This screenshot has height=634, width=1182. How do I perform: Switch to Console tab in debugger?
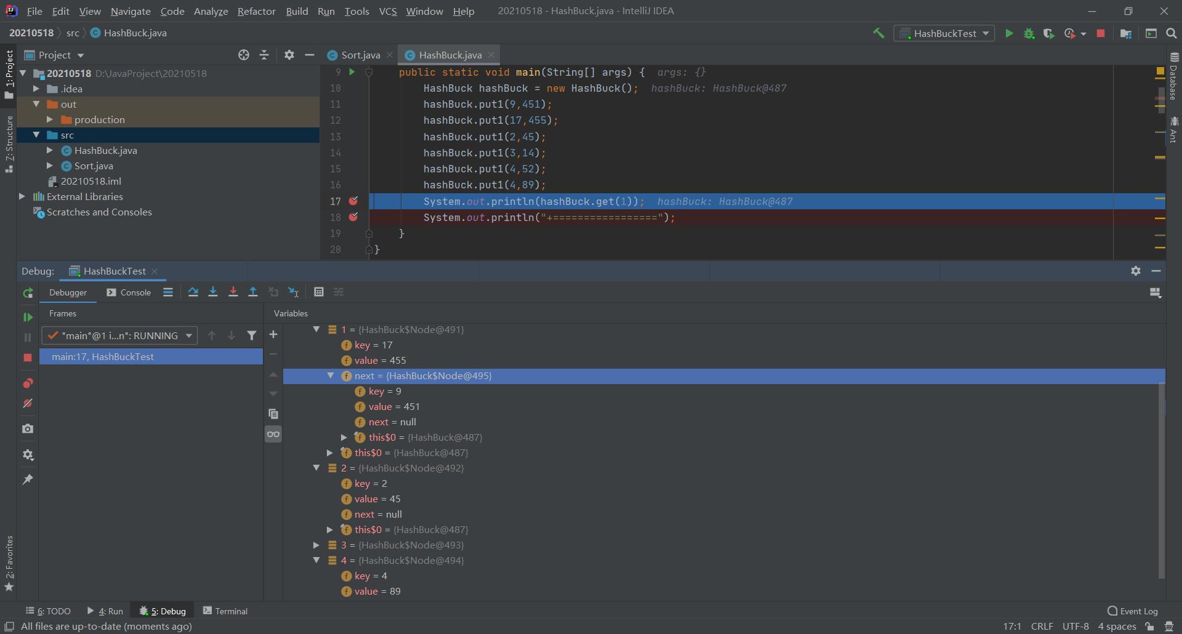(129, 292)
